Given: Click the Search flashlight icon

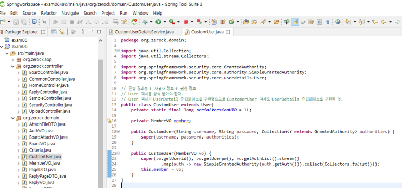Looking at the screenshot, I should point(263,22).
